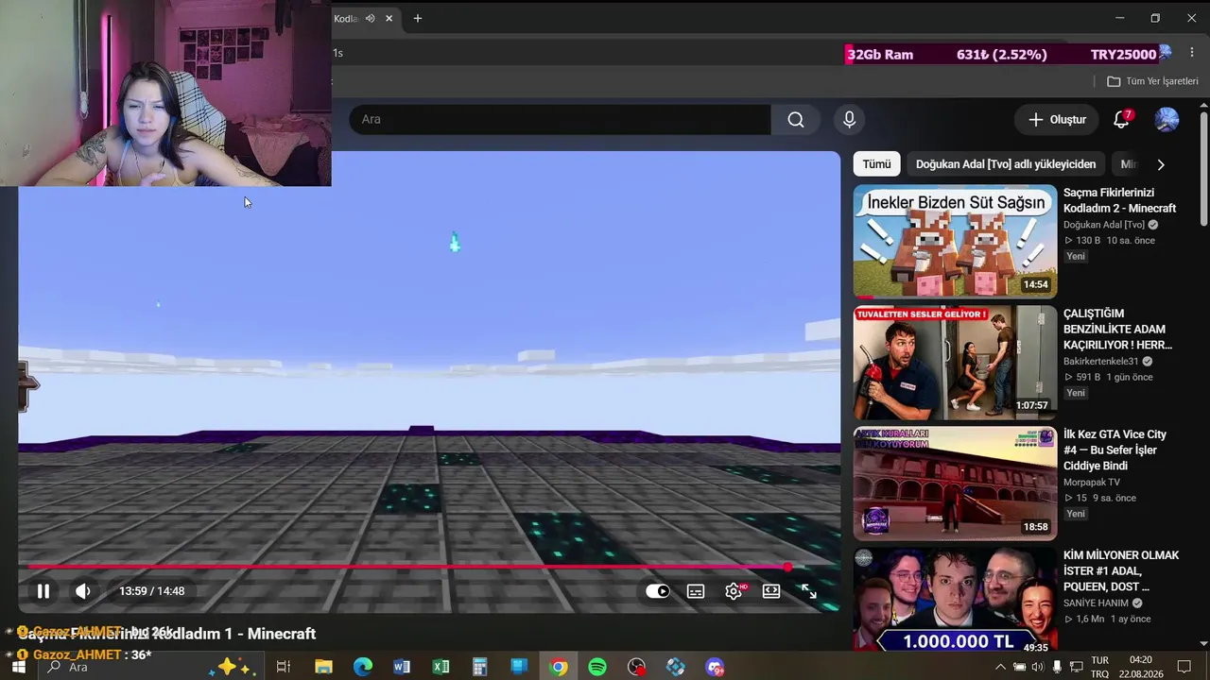Click the 32Gb Ram overlay label
The width and height of the screenshot is (1210, 680).
click(x=880, y=55)
